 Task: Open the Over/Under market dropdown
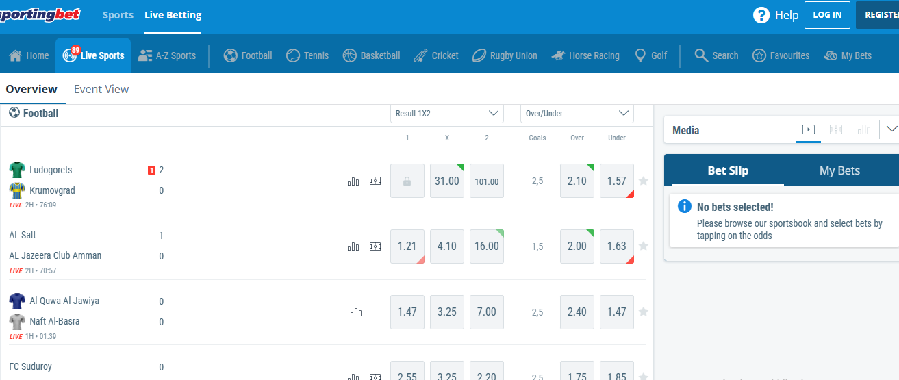click(x=577, y=114)
